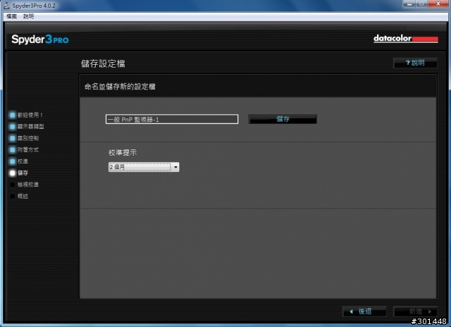This screenshot has width=451, height=327.
Task: Click the blue indicator beside 顯示器類型
Action: tap(13, 127)
